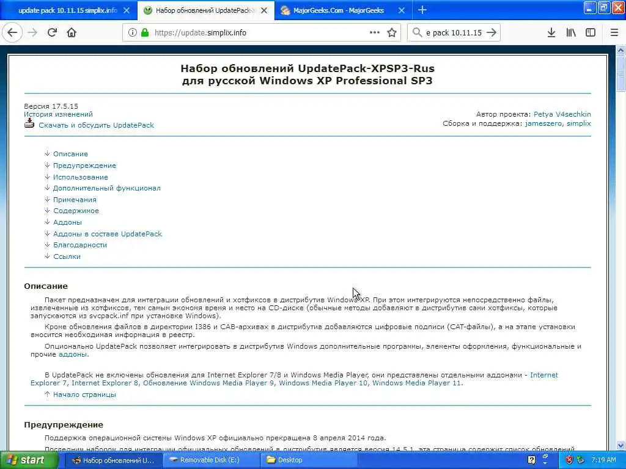Switch to update pack 10.11.15 simplix.info tab
This screenshot has width=626, height=469.
click(68, 11)
